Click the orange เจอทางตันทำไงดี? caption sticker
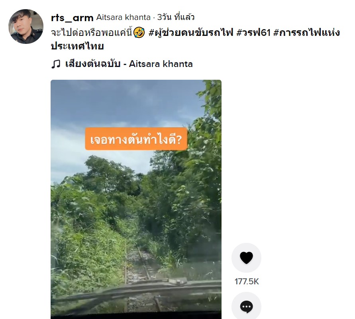Viewport: 355px width, 319px height. [x=136, y=139]
